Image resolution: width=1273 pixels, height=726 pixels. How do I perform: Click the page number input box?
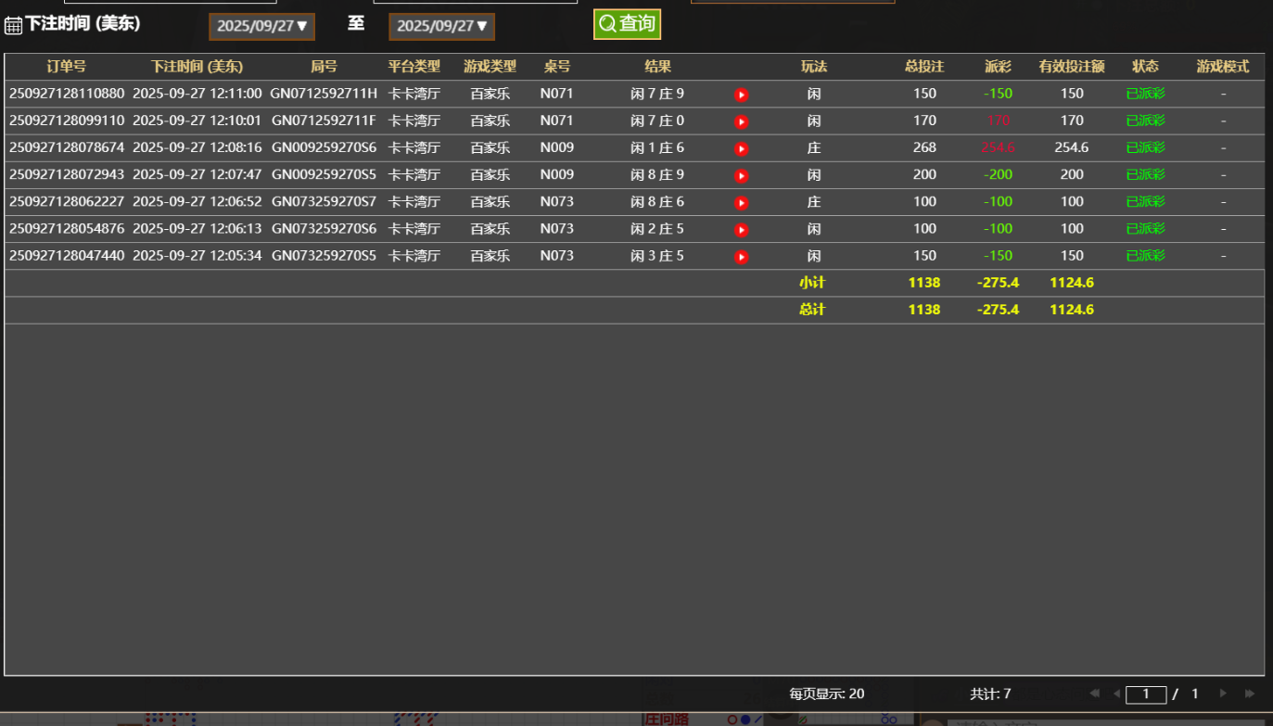1146,694
